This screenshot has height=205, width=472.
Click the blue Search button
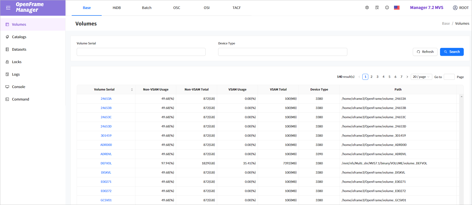click(x=452, y=52)
